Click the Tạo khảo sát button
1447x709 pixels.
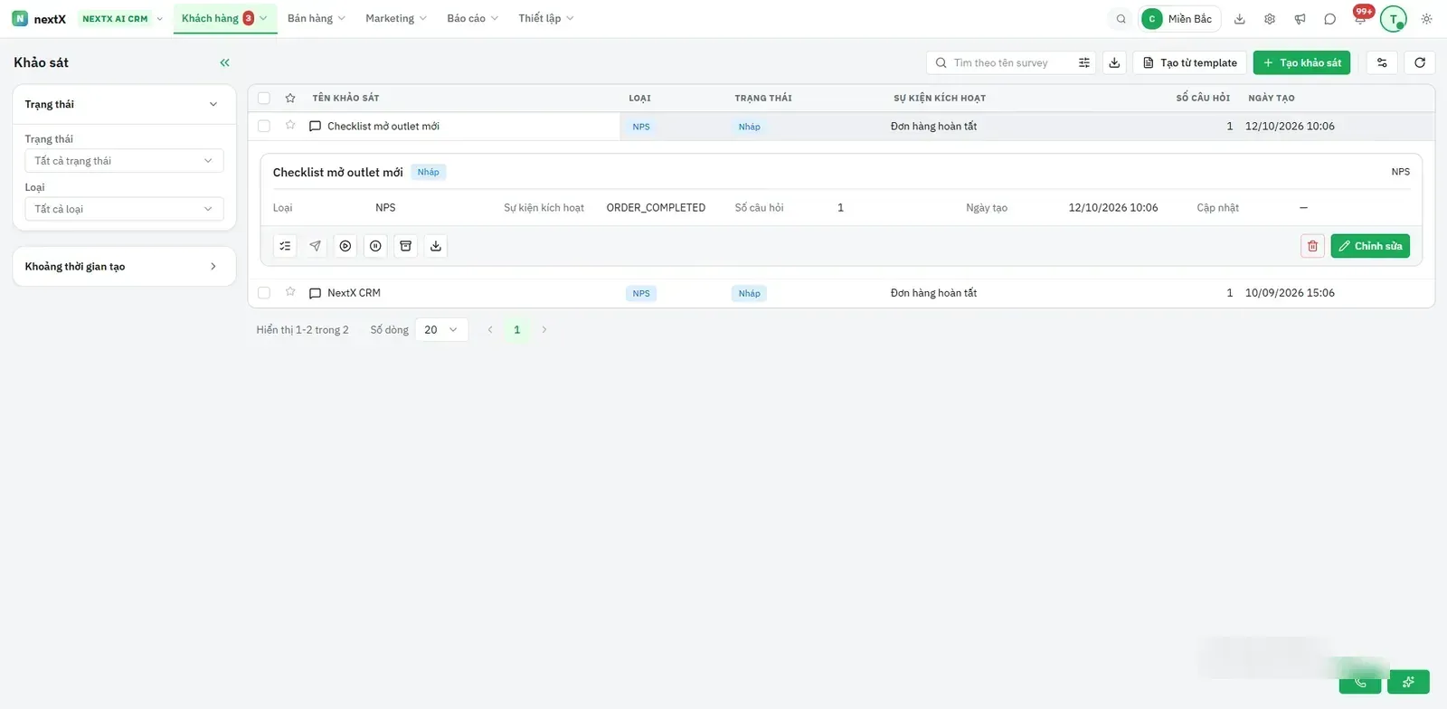(x=1301, y=62)
